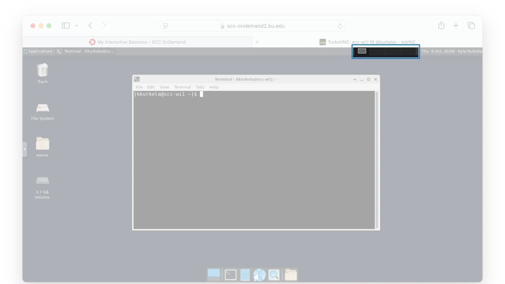Launch the Web Browser globe icon in the dock
Screen dimensions: 505x284
click(x=259, y=275)
